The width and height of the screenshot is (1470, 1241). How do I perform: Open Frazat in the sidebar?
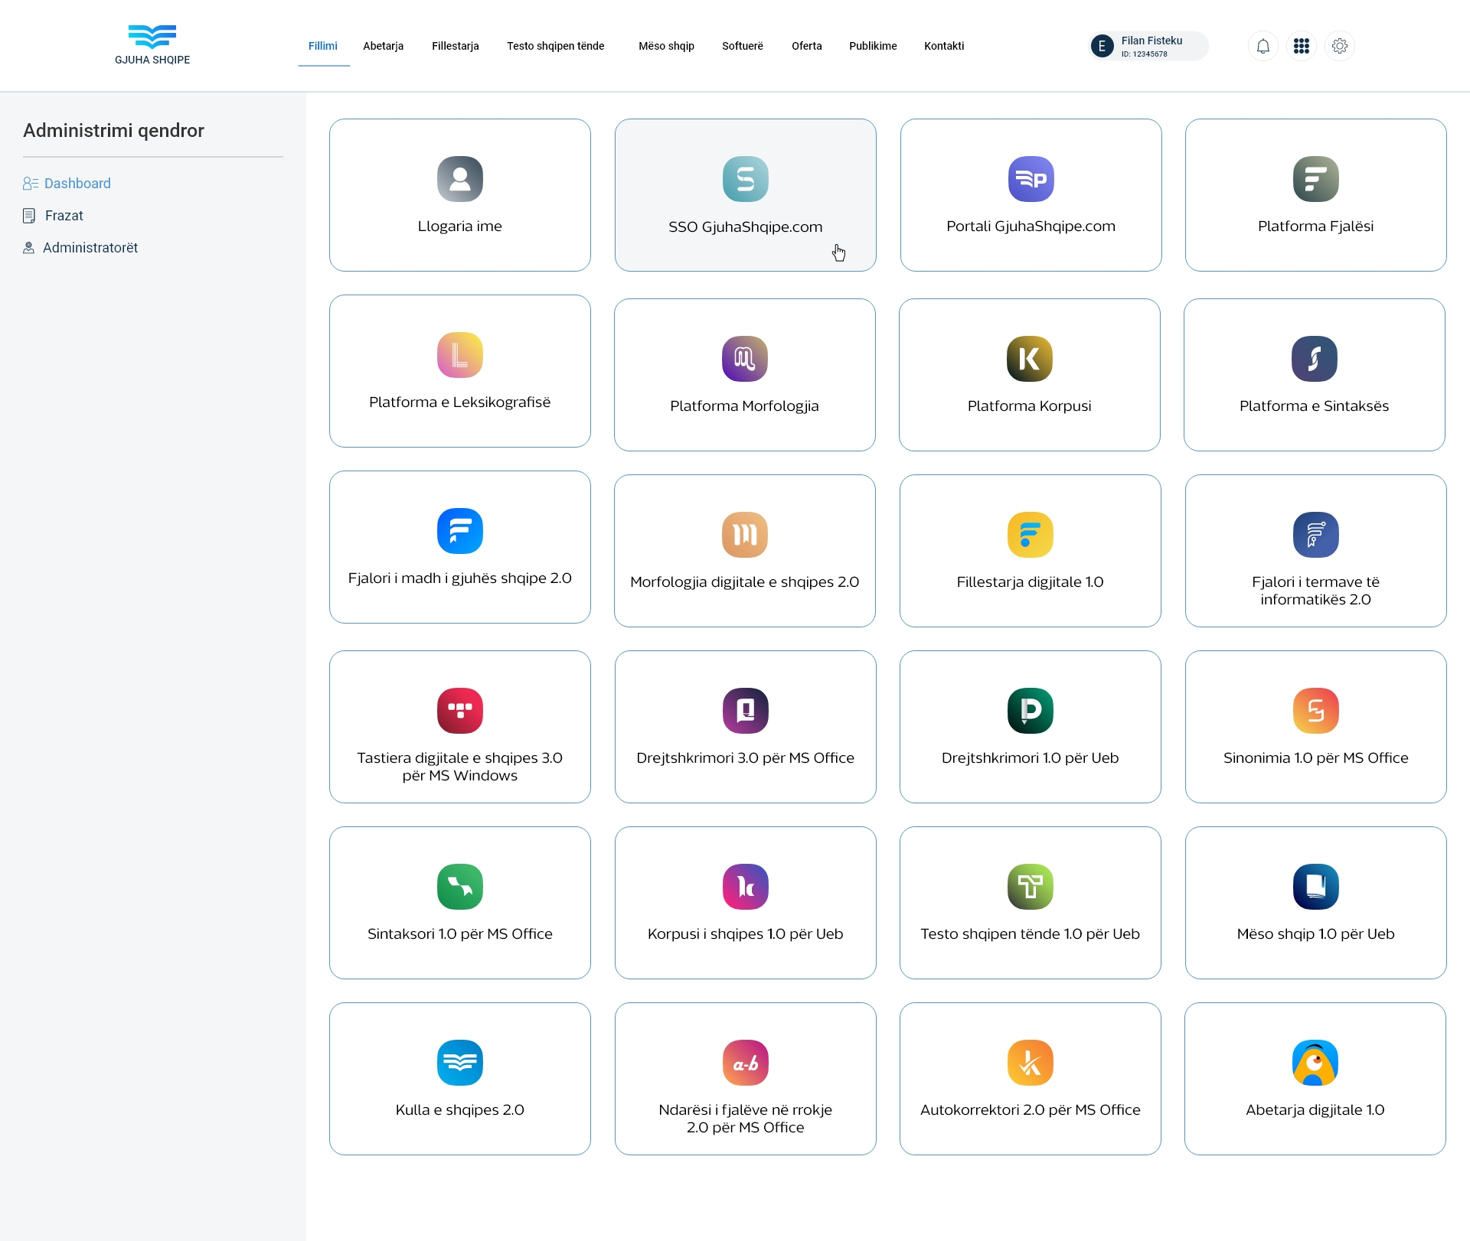64,216
